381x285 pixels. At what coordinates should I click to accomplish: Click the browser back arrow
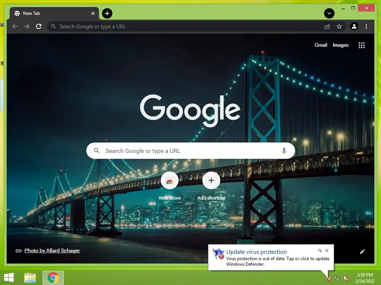point(15,26)
